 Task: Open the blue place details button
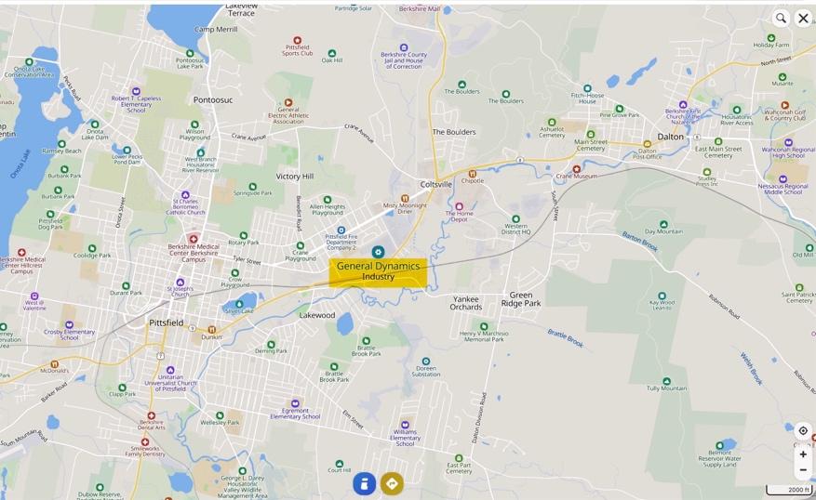365,483
